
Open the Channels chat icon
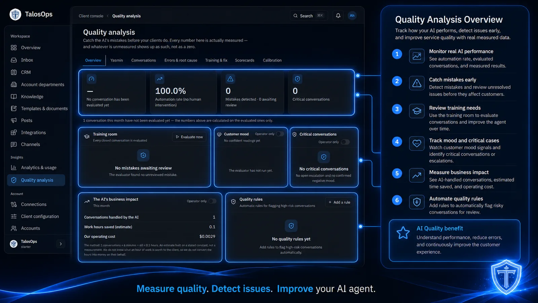(14, 144)
